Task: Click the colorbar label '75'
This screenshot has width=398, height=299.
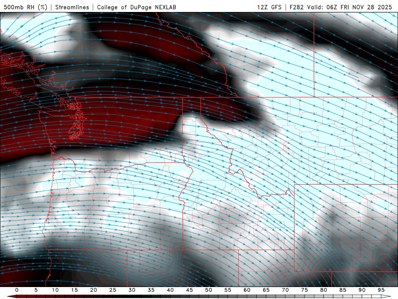Action: click(304, 290)
